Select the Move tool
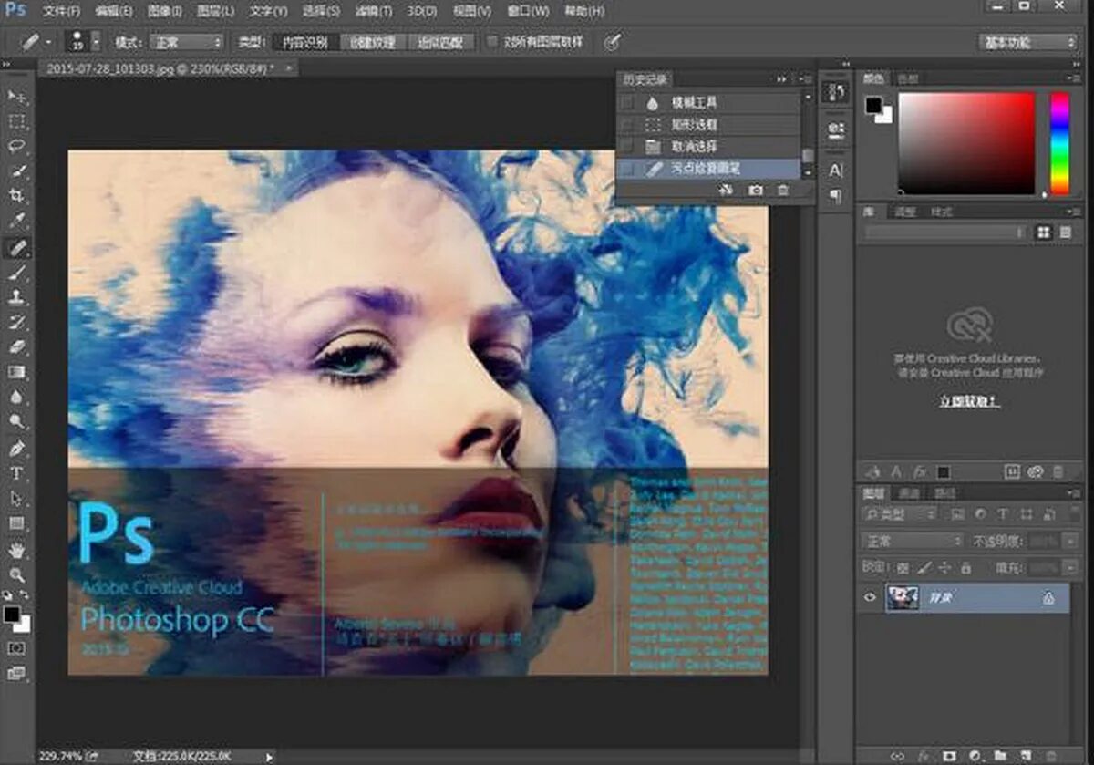Viewport: 1094px width, 765px height. (x=17, y=97)
